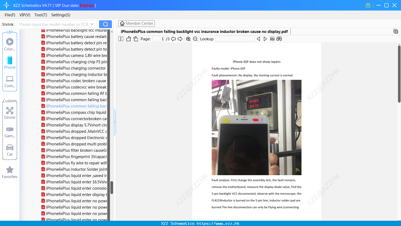Click the Shrink button
The image size is (401, 226).
pyautogui.click(x=8, y=24)
